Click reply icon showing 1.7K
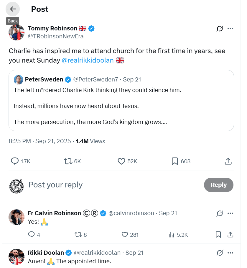This screenshot has width=247, height=268. [x=15, y=161]
